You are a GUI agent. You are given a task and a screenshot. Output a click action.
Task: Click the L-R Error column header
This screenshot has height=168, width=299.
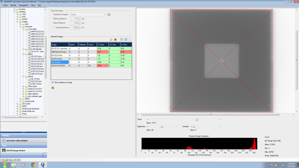coord(101,45)
